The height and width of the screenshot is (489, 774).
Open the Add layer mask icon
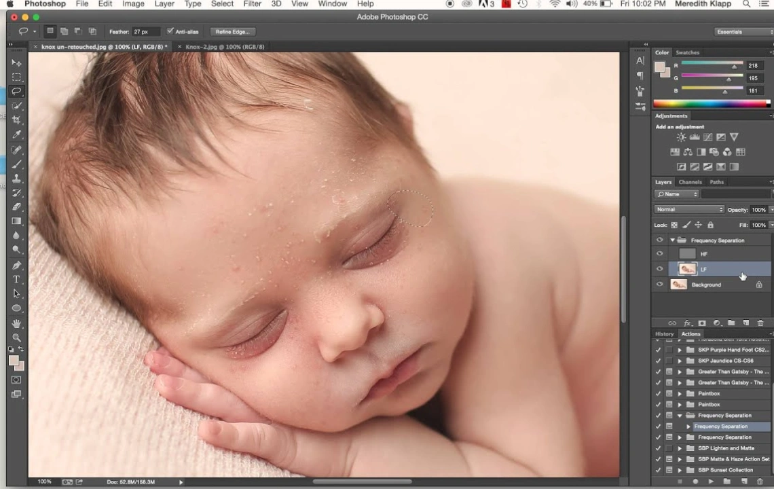(x=702, y=323)
